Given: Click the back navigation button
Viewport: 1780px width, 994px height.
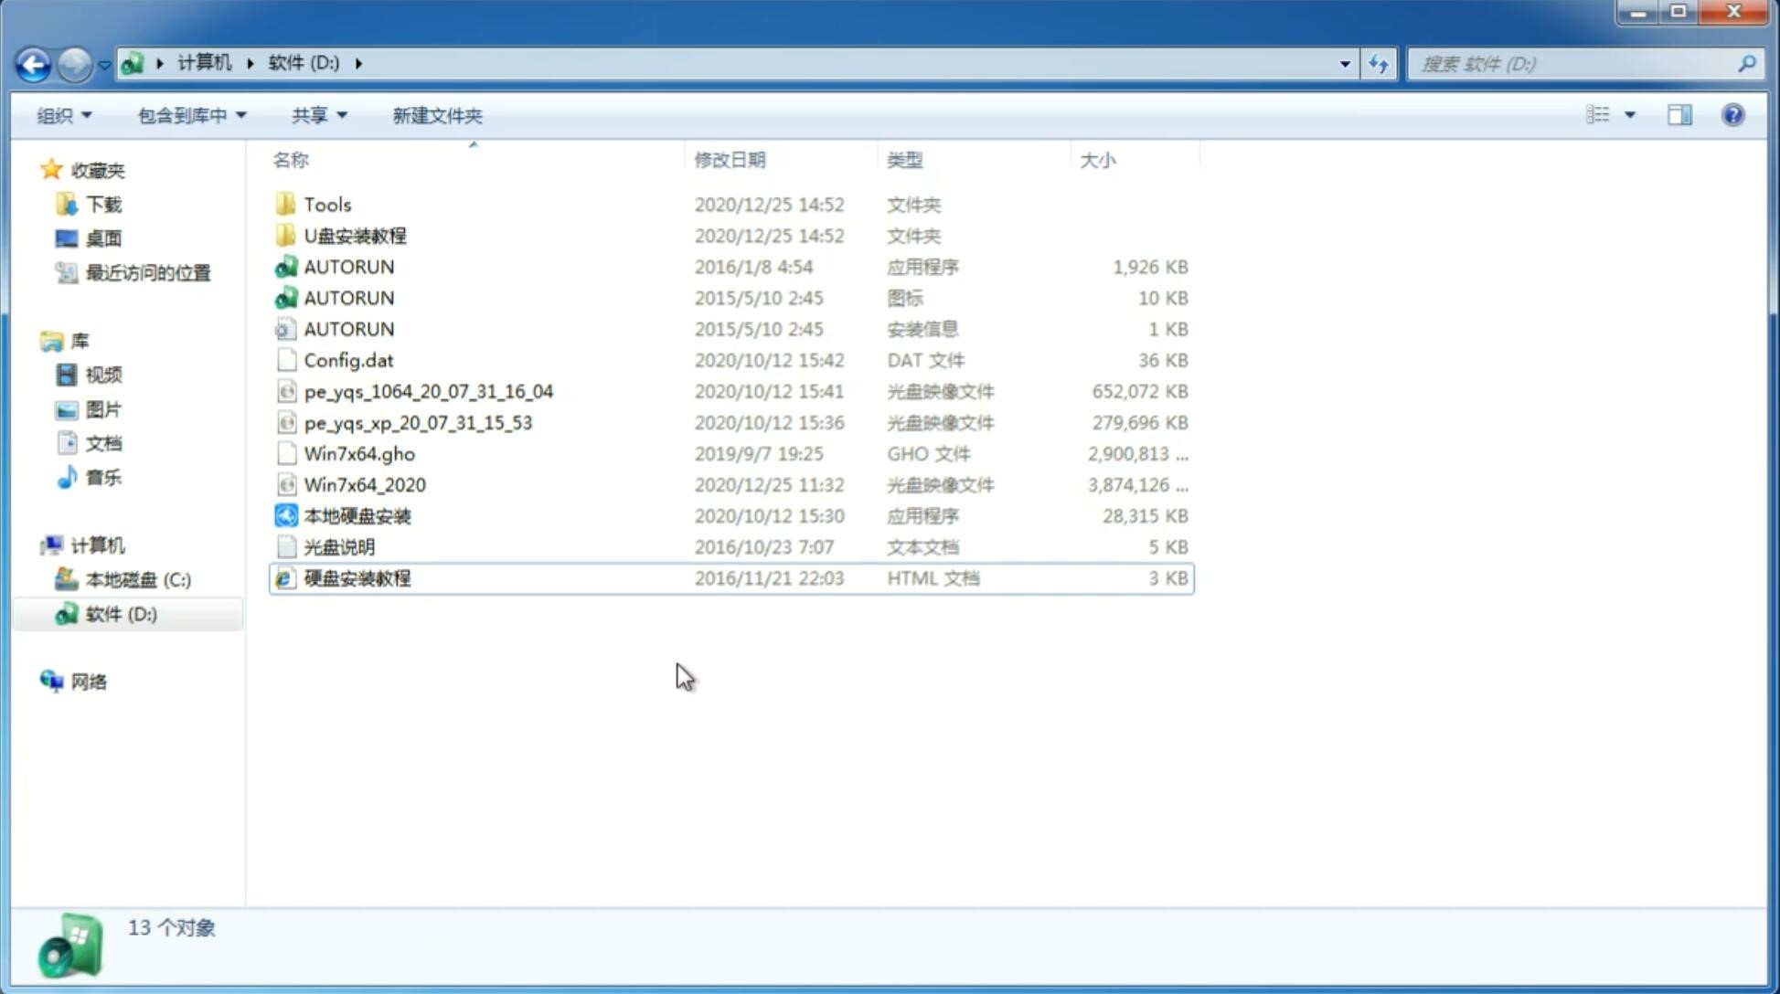Looking at the screenshot, I should 34,62.
